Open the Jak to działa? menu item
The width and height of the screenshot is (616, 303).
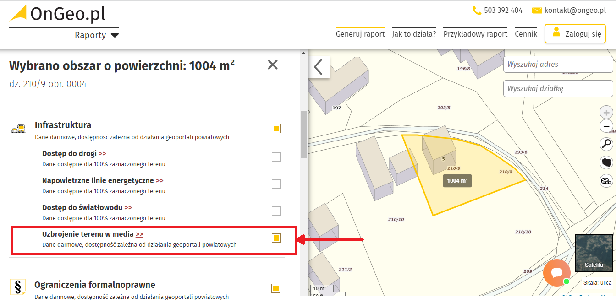click(414, 33)
